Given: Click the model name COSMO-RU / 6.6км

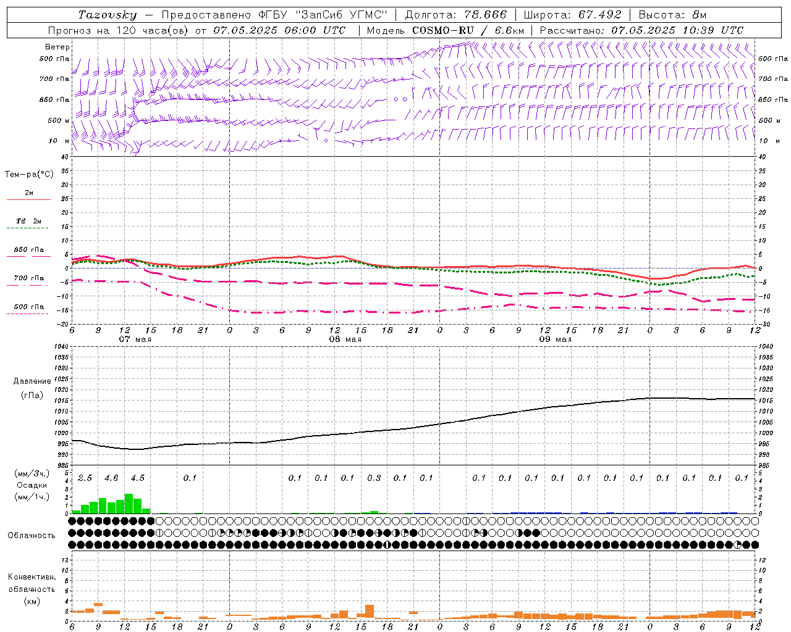Looking at the screenshot, I should point(468,30).
